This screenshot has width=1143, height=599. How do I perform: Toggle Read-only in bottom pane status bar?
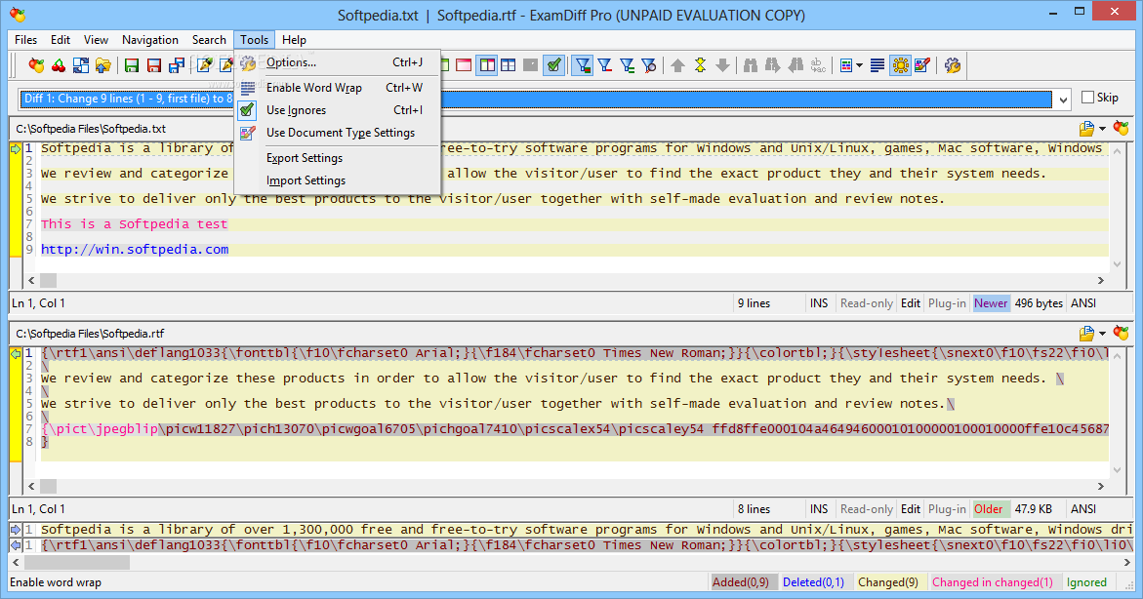(866, 508)
